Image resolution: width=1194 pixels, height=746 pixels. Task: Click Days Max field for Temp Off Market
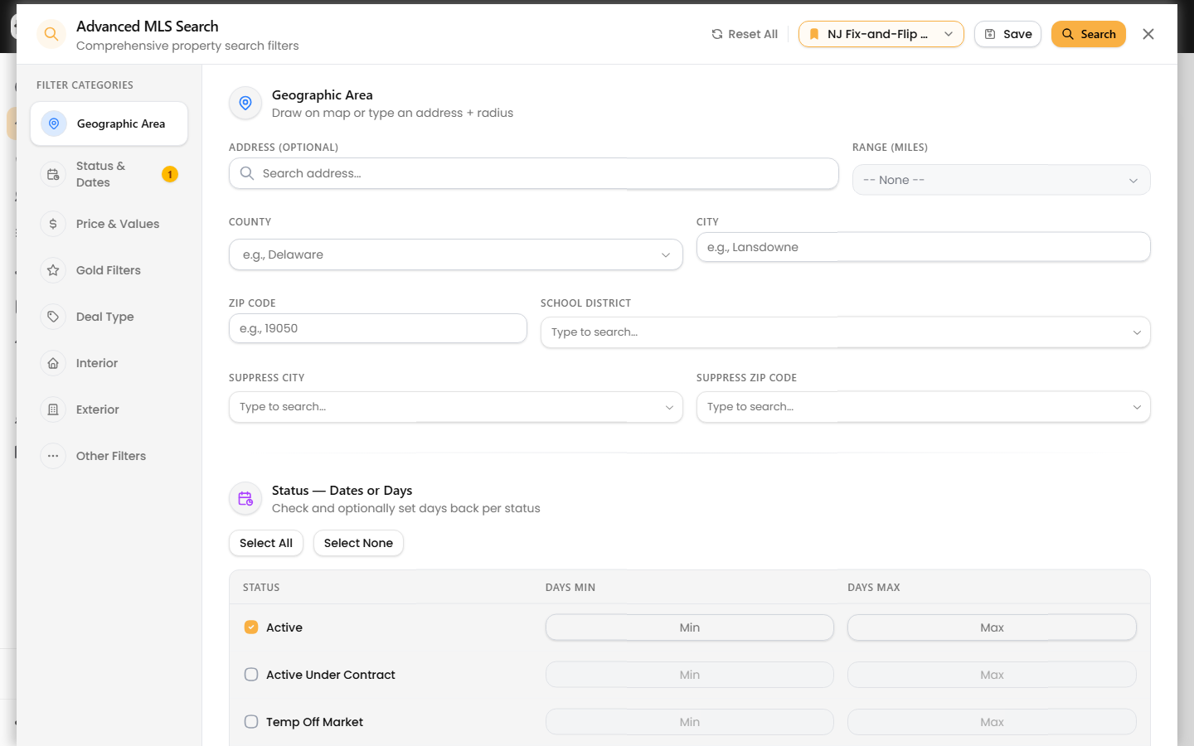[x=992, y=722]
